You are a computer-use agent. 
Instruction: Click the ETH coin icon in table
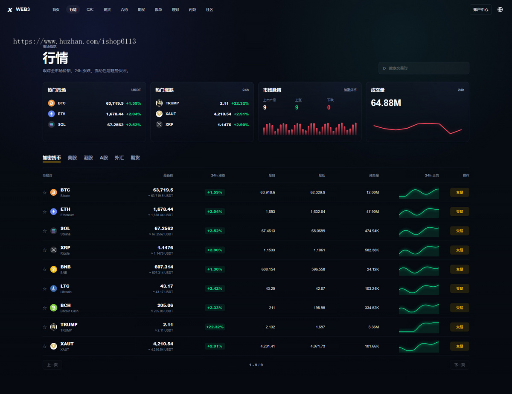(x=53, y=212)
